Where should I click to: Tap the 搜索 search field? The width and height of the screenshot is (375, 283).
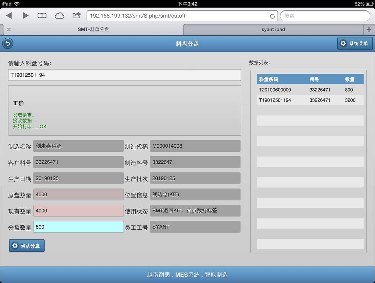(x=325, y=16)
